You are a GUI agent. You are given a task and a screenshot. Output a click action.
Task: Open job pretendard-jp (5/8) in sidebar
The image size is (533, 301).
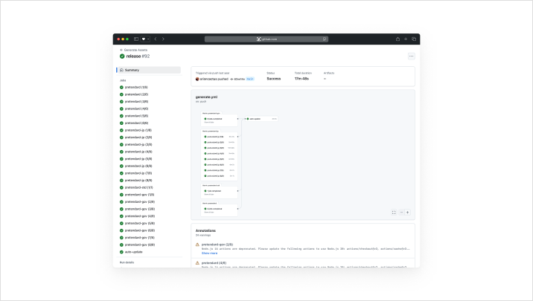135,159
